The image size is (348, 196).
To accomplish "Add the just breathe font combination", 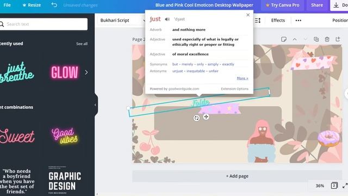I will 17,72.
